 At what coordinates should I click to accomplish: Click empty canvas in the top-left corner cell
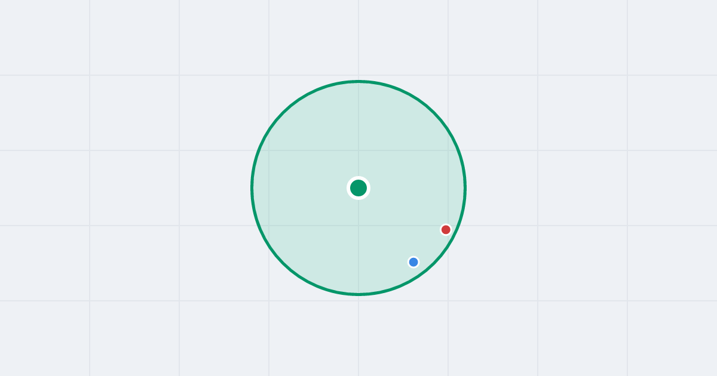coord(45,38)
